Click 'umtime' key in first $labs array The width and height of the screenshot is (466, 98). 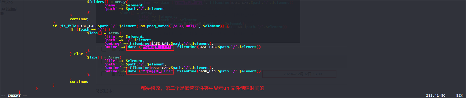pyautogui.click(x=113, y=44)
